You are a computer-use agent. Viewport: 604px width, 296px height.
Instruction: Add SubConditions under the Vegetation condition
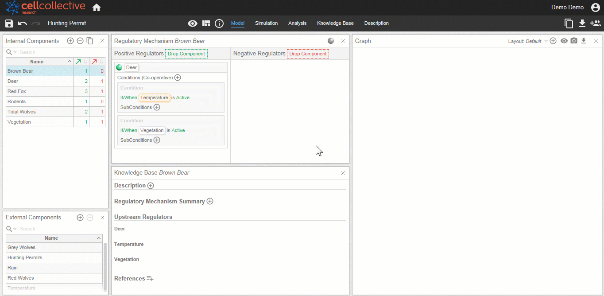click(x=157, y=140)
